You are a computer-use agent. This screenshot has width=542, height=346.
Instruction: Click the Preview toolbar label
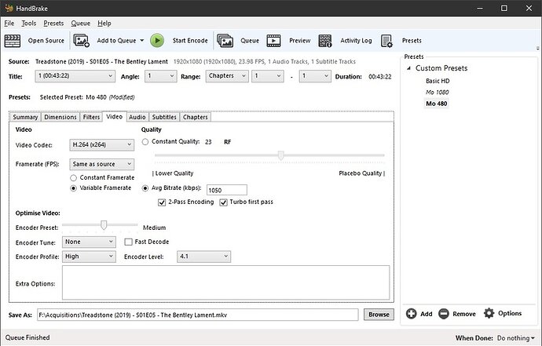300,40
